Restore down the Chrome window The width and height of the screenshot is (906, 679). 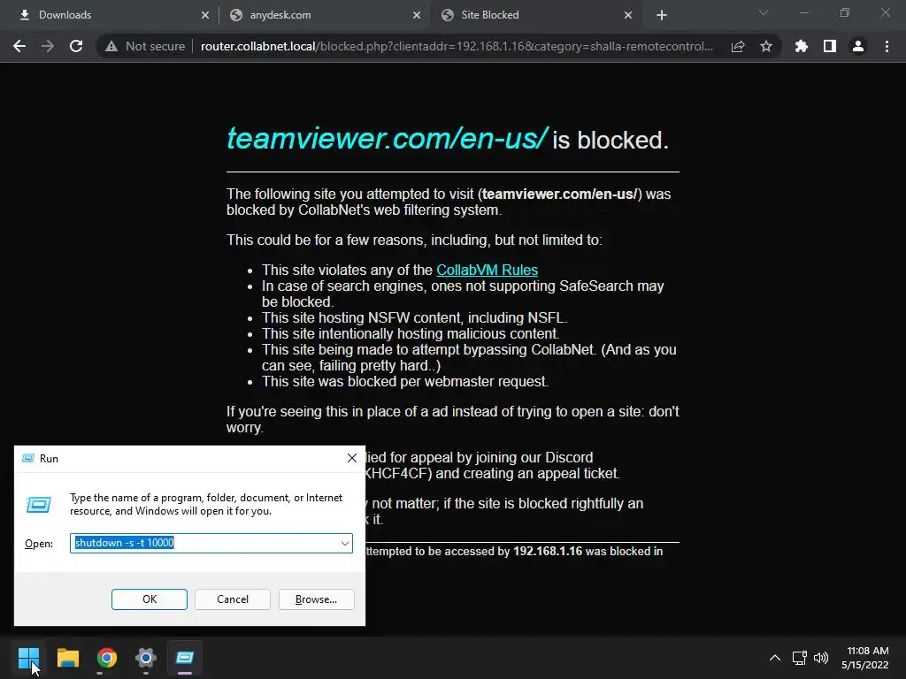click(x=845, y=12)
